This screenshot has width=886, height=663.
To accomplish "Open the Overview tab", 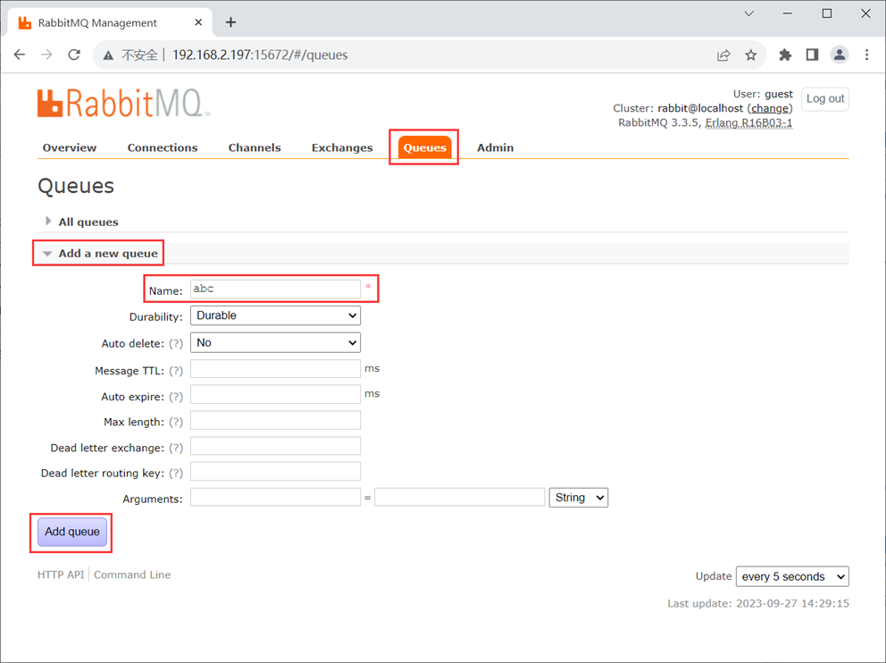I will 70,147.
